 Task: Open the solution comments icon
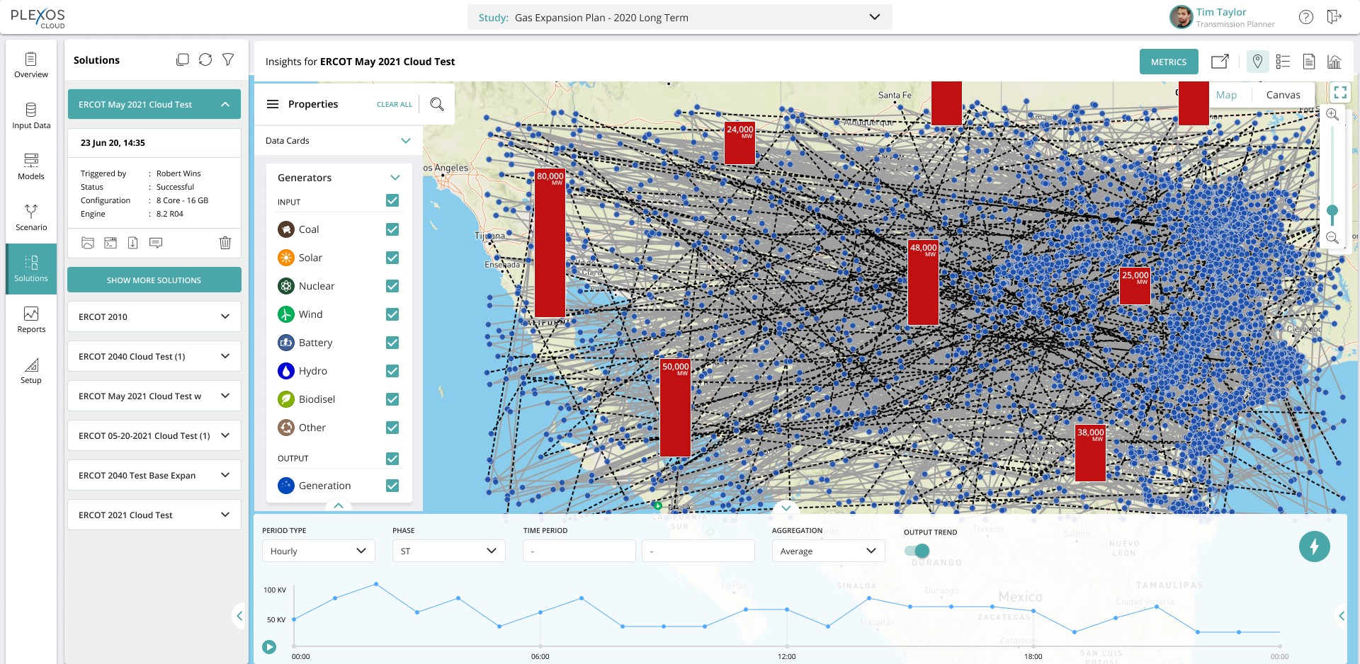(x=156, y=243)
